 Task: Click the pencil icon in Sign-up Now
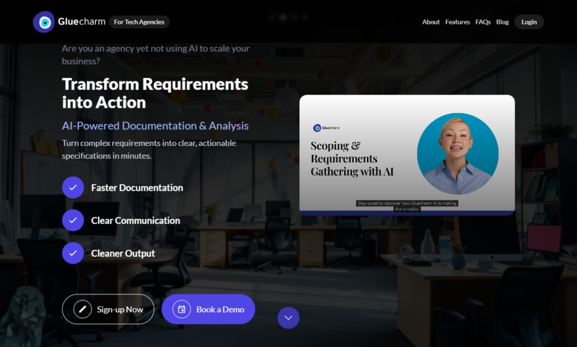pos(82,309)
